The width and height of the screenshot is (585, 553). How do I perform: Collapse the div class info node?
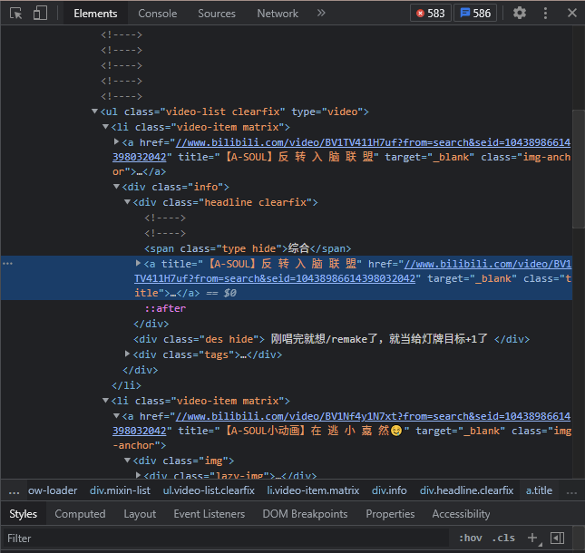tap(116, 186)
